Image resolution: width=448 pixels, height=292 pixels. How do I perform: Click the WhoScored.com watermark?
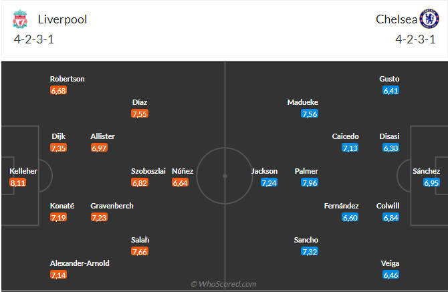pyautogui.click(x=224, y=284)
